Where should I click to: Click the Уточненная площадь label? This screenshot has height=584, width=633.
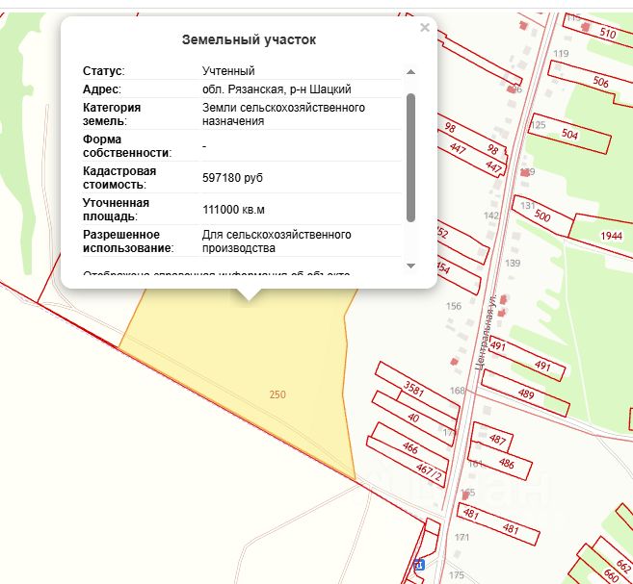point(116,210)
